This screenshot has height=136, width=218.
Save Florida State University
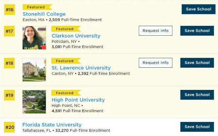pos(197,127)
